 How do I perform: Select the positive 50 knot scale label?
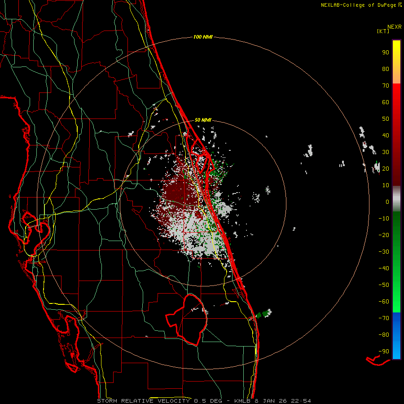(386, 119)
